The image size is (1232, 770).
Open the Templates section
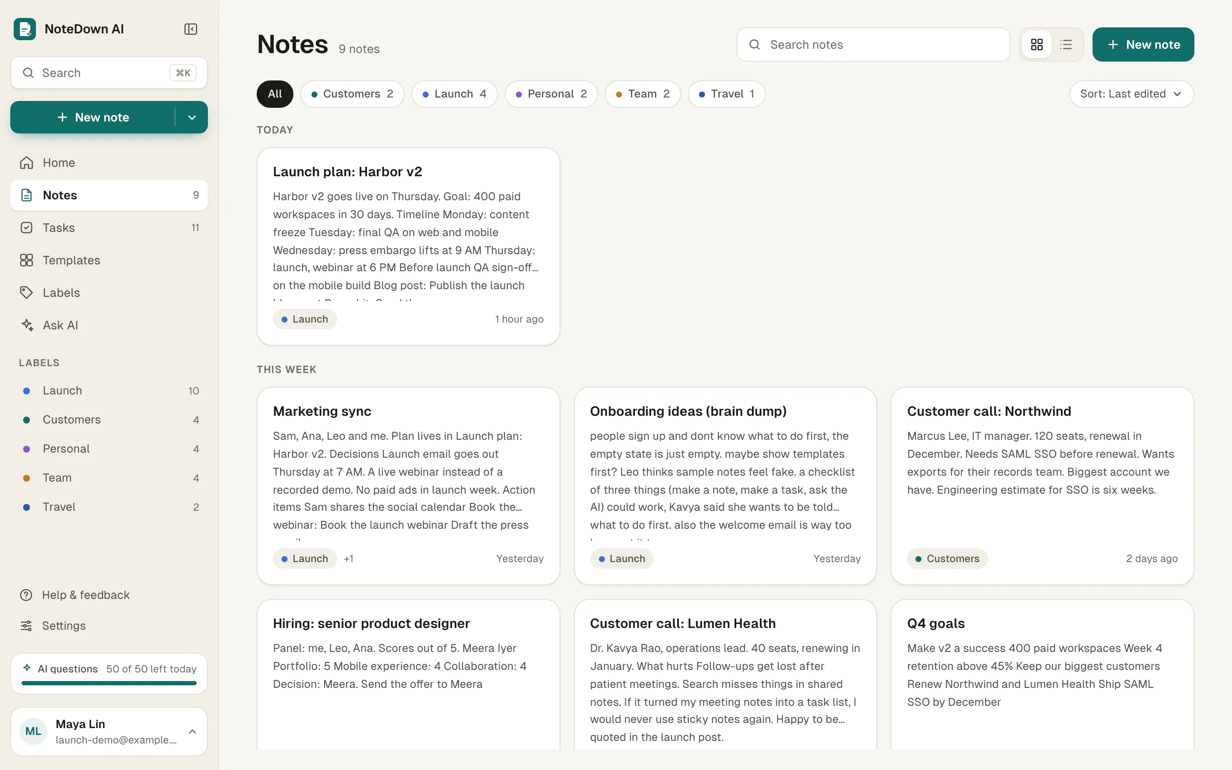109,260
